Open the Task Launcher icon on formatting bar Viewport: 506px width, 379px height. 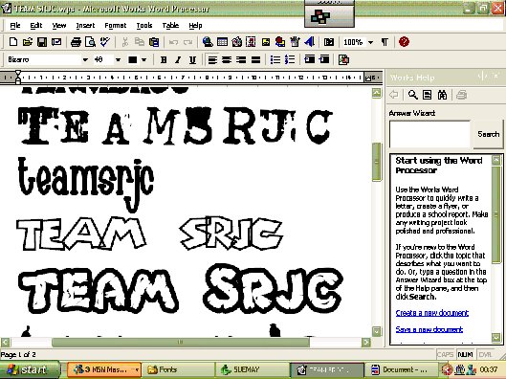coord(343,59)
